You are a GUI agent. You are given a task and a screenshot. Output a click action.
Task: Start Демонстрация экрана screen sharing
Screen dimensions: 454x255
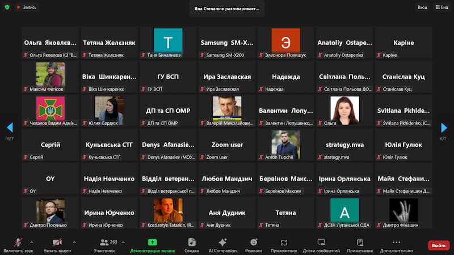point(152,244)
